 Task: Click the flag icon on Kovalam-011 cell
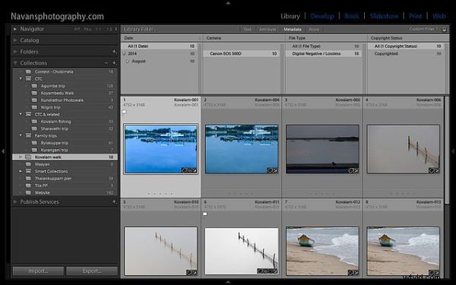click(205, 214)
